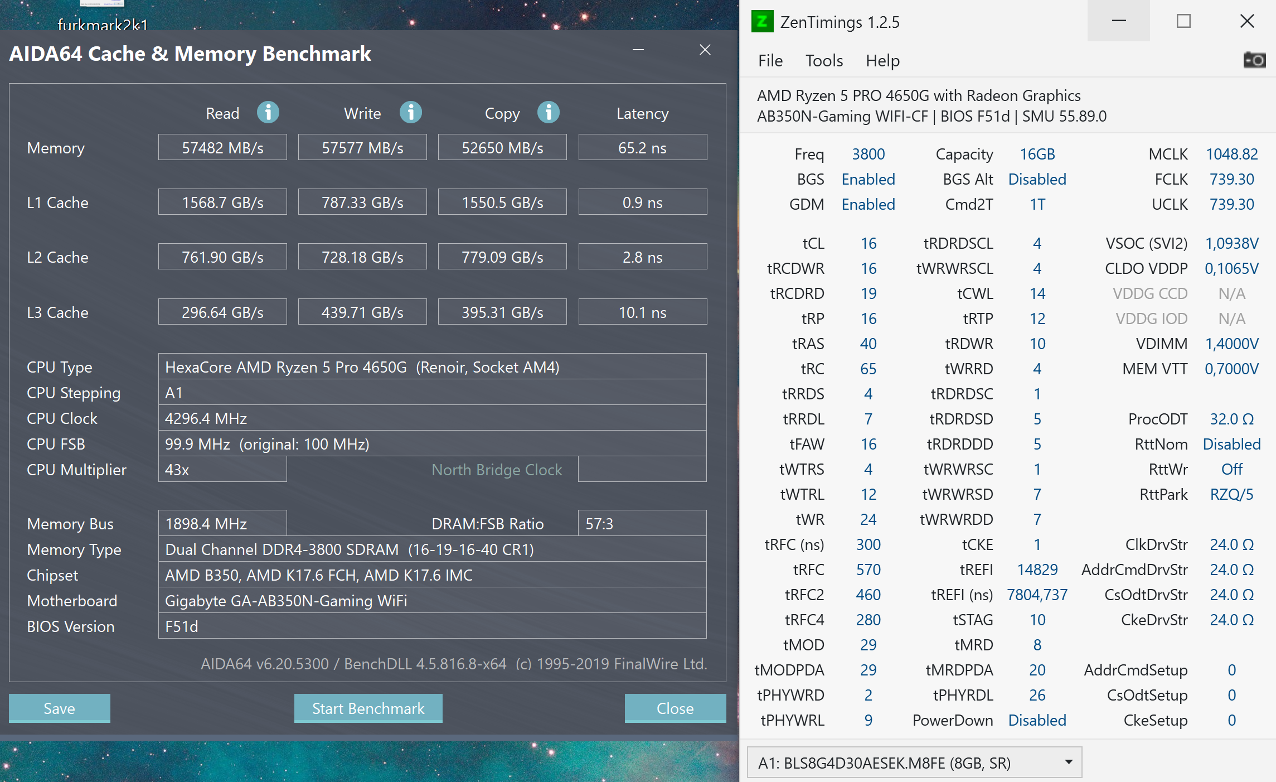This screenshot has width=1276, height=782.
Task: Minimize the AIDA64 benchmark window
Action: pos(638,50)
